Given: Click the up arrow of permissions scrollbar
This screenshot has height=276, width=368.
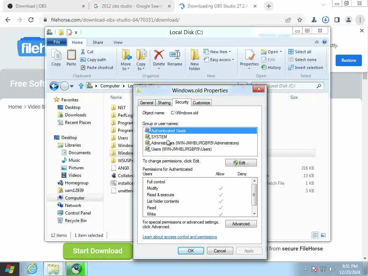Looking at the screenshot, I should (x=254, y=181).
